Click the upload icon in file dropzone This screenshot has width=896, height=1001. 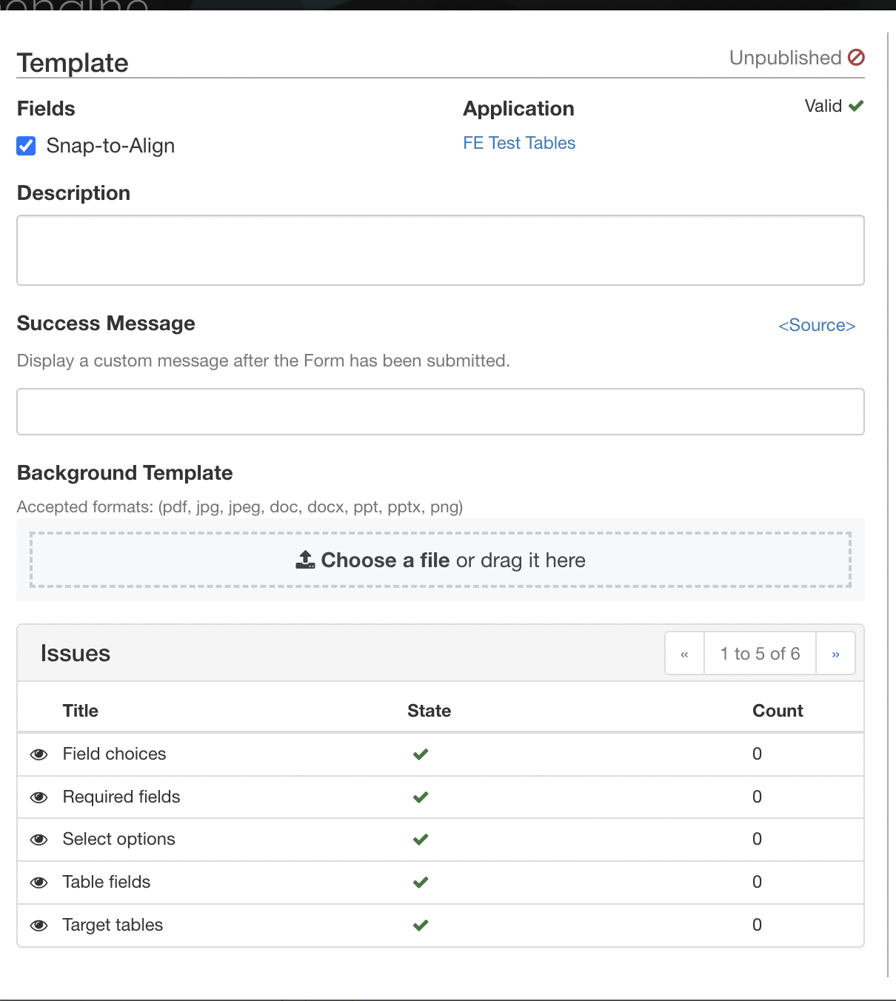click(x=305, y=560)
